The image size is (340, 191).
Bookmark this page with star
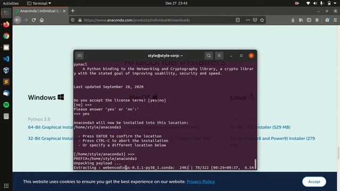[x=262, y=20]
